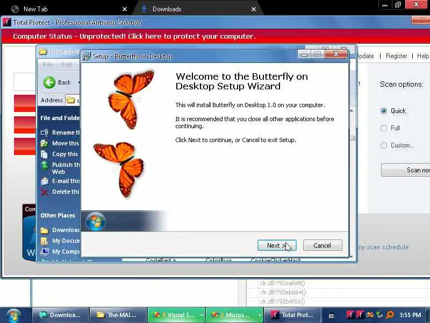Select the Quick scan option

coord(384,111)
